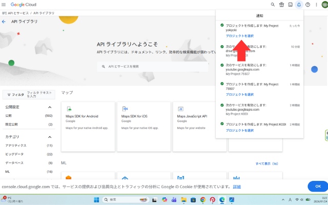Viewport: 328px width, 205px height.
Task: Open the three-dot settings menu
Action: click(x=316, y=5)
